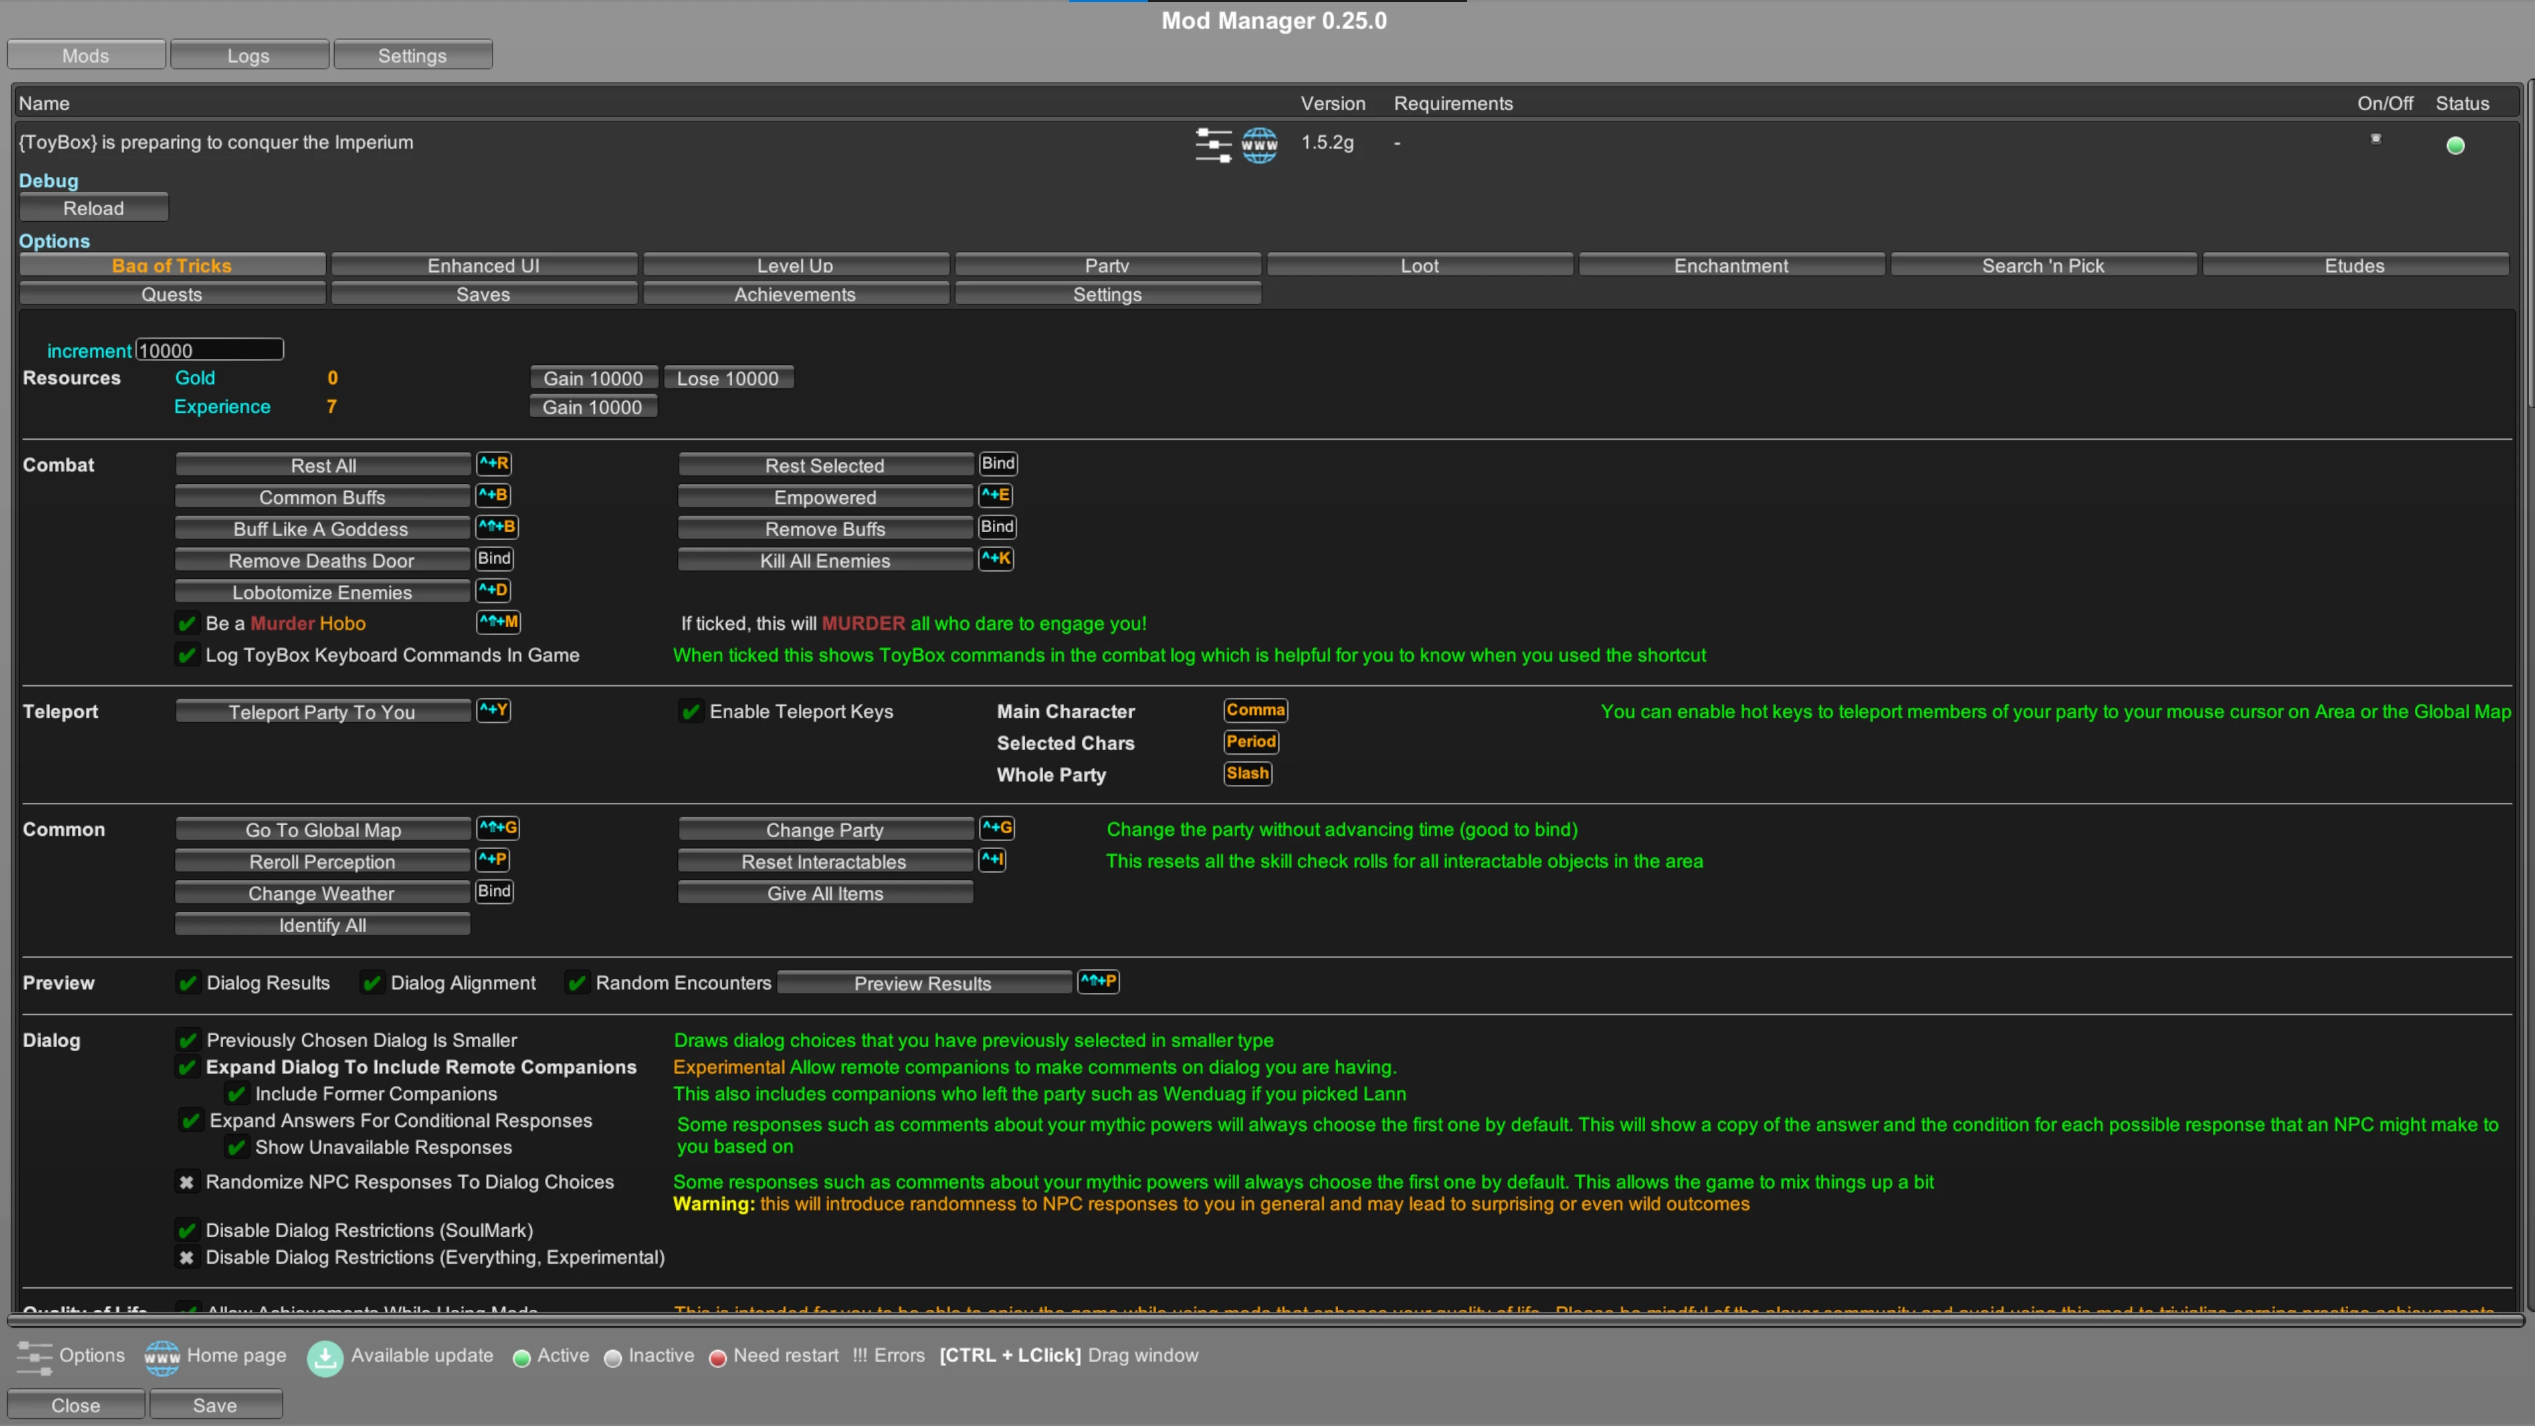Switch to the Logs tab
Image resolution: width=2535 pixels, height=1426 pixels.
point(249,55)
